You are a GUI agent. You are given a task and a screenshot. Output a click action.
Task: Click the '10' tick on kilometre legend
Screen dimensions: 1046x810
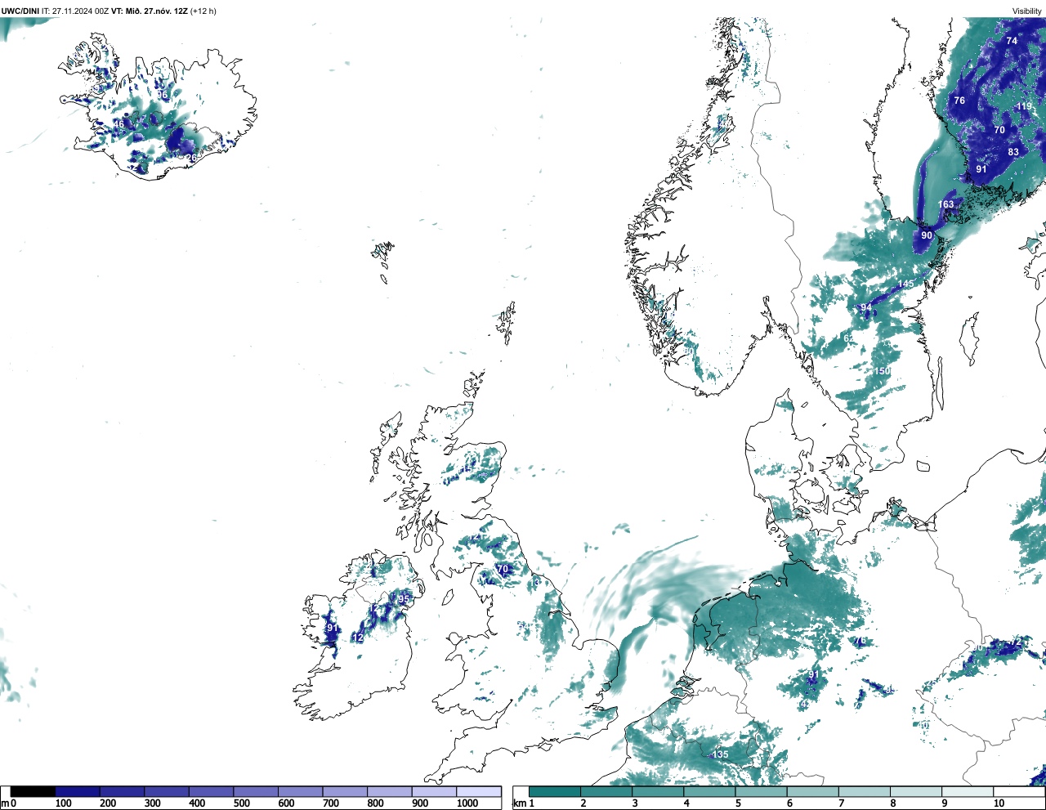[999, 803]
